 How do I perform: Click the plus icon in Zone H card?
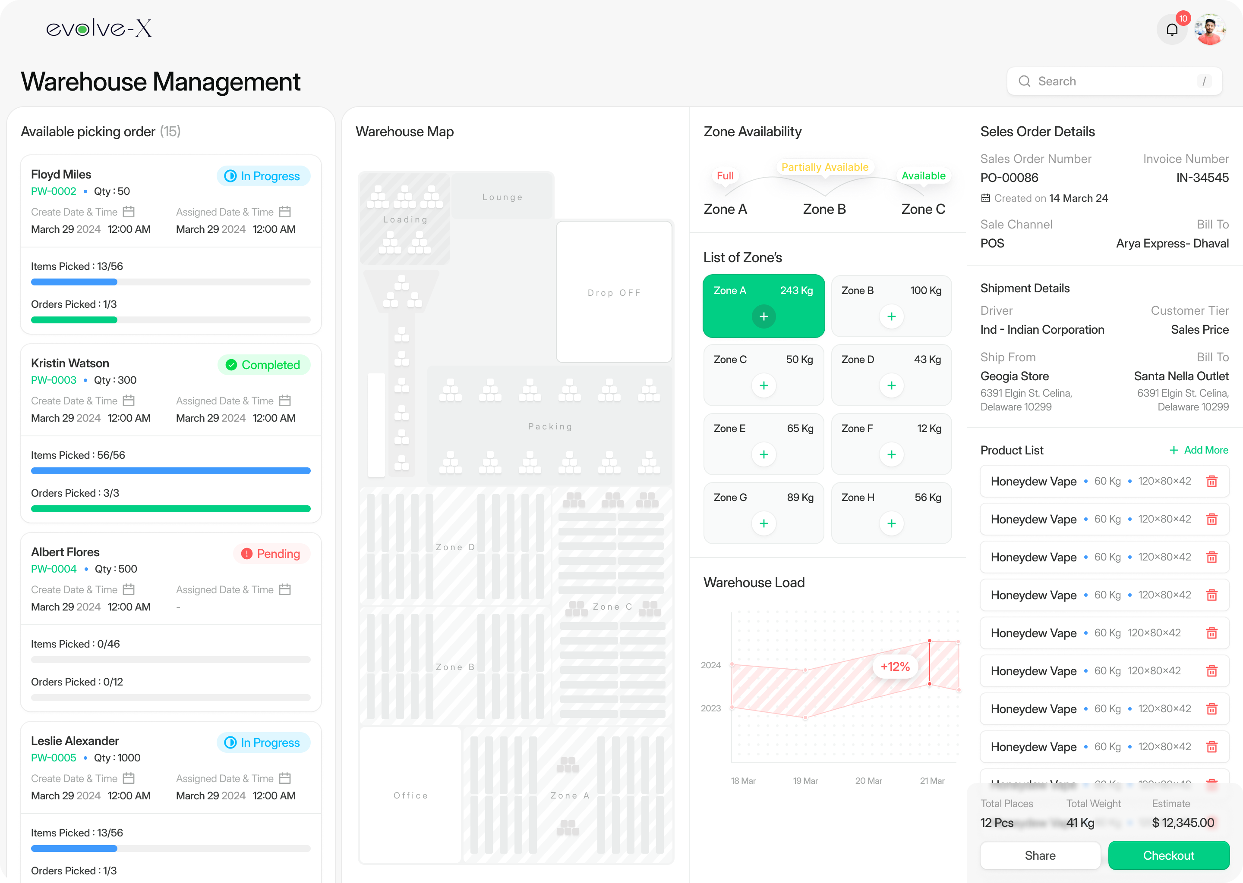point(891,523)
